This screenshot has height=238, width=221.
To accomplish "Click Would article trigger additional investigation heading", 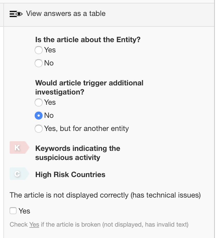I will [89, 87].
